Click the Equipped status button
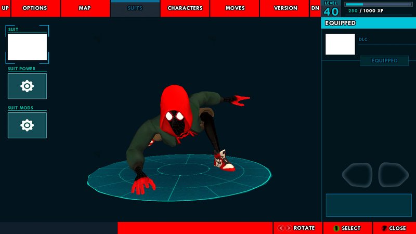This screenshot has height=234, width=416. pos(384,61)
